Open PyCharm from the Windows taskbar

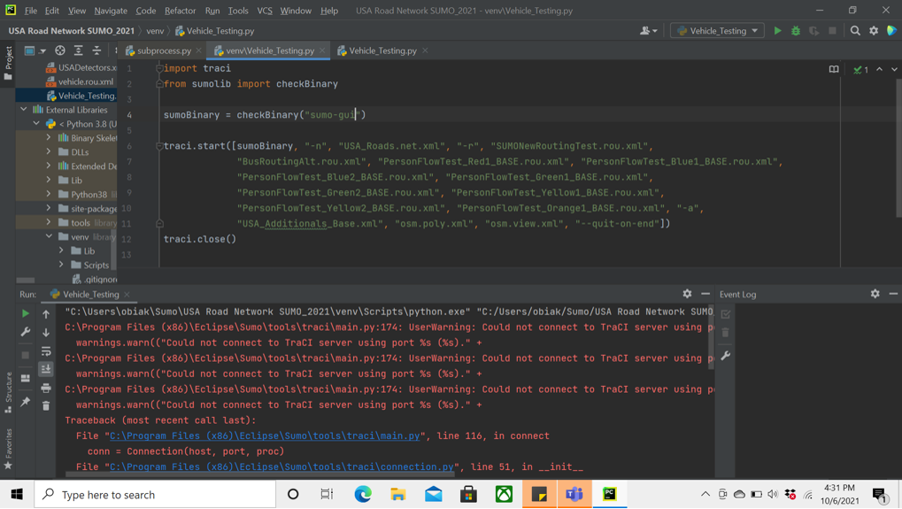[610, 494]
